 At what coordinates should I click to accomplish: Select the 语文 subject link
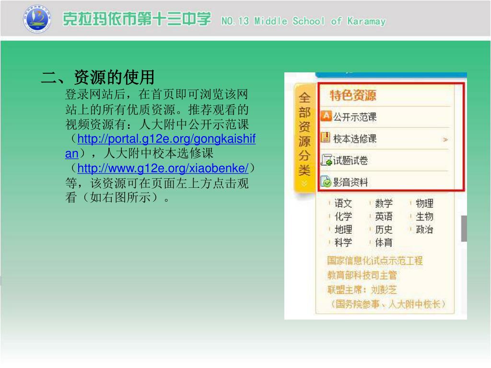(x=343, y=203)
